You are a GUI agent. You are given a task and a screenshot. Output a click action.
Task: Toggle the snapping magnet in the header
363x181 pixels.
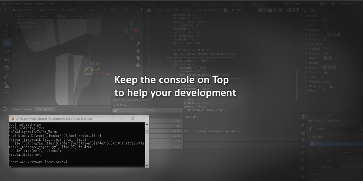click(x=113, y=10)
